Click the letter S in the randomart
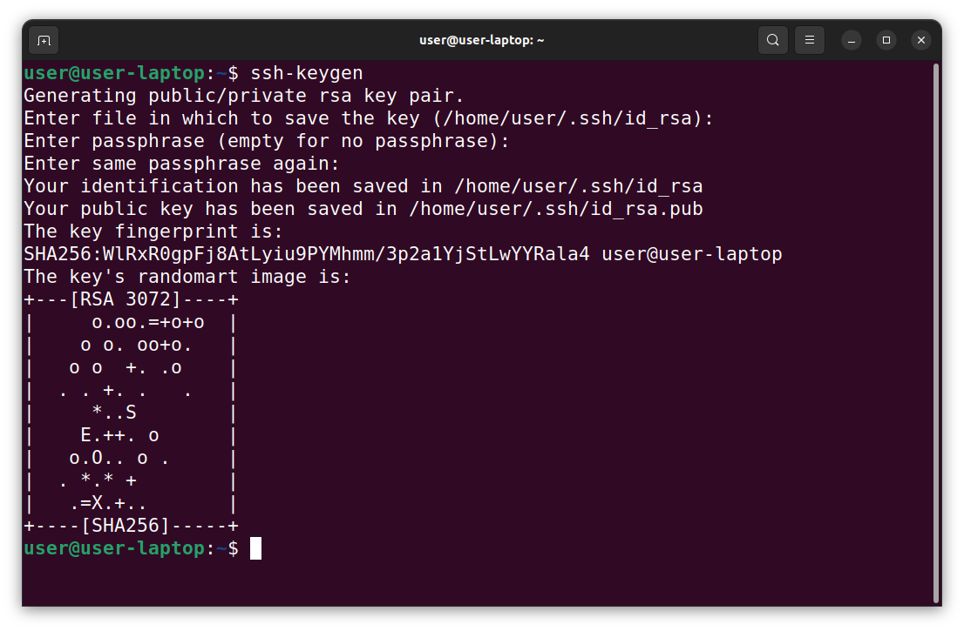 [131, 413]
